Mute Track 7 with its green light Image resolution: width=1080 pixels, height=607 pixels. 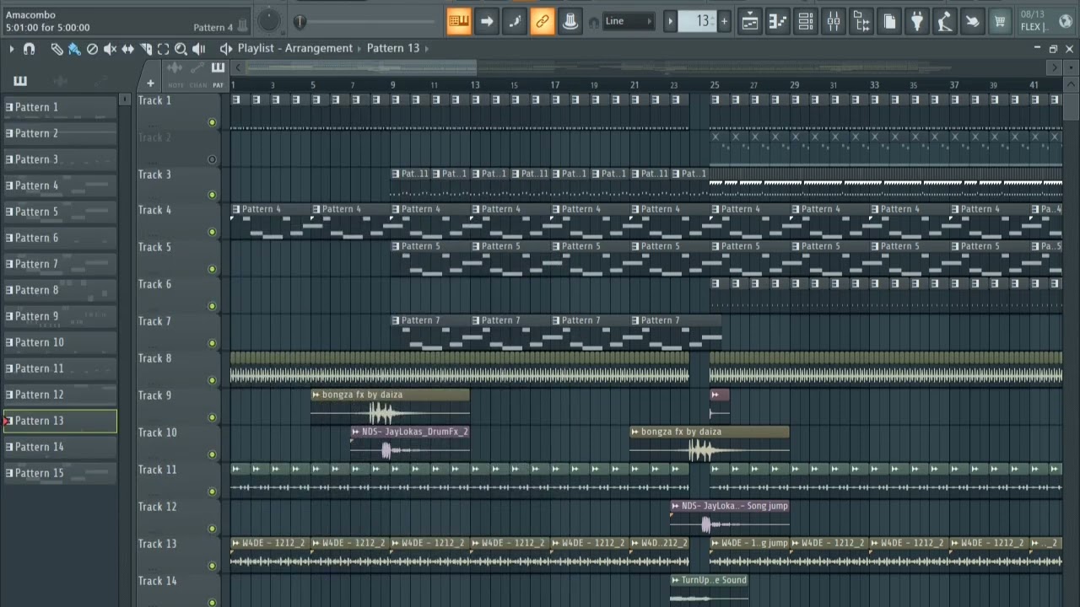(x=212, y=343)
